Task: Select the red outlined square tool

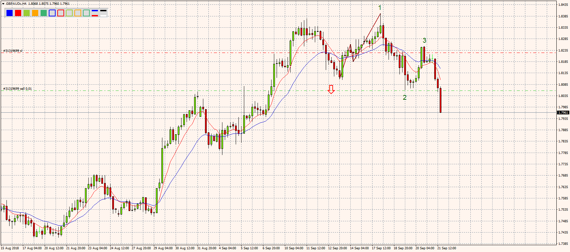Action: click(x=61, y=13)
